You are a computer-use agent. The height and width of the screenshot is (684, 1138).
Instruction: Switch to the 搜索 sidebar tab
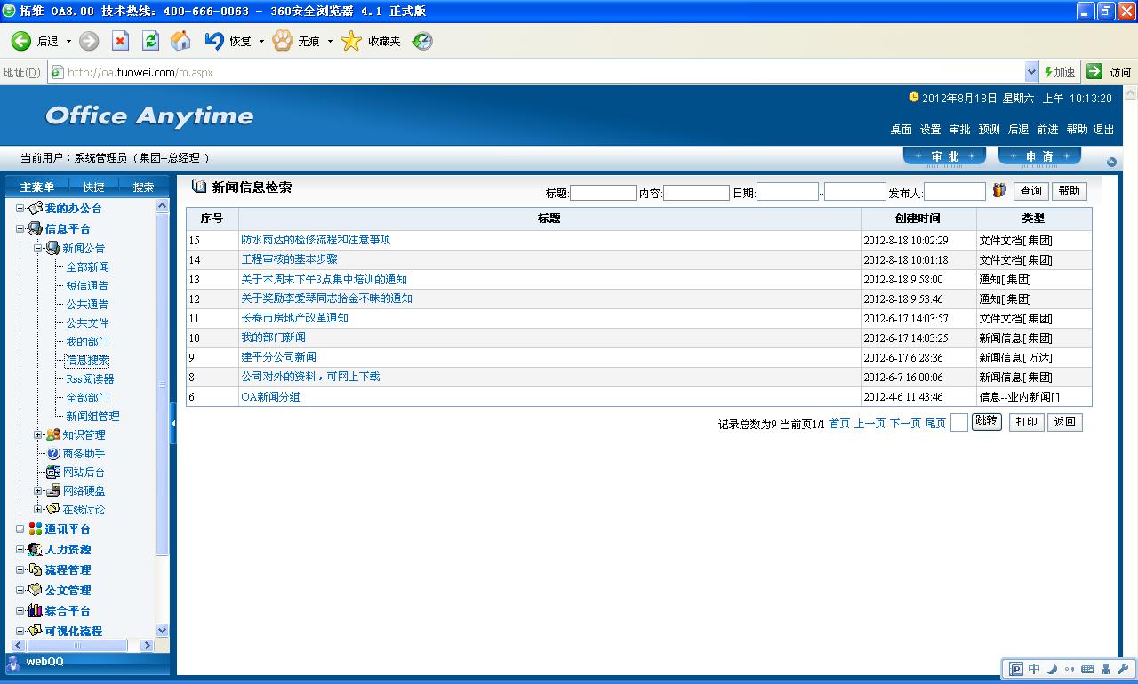(x=143, y=187)
